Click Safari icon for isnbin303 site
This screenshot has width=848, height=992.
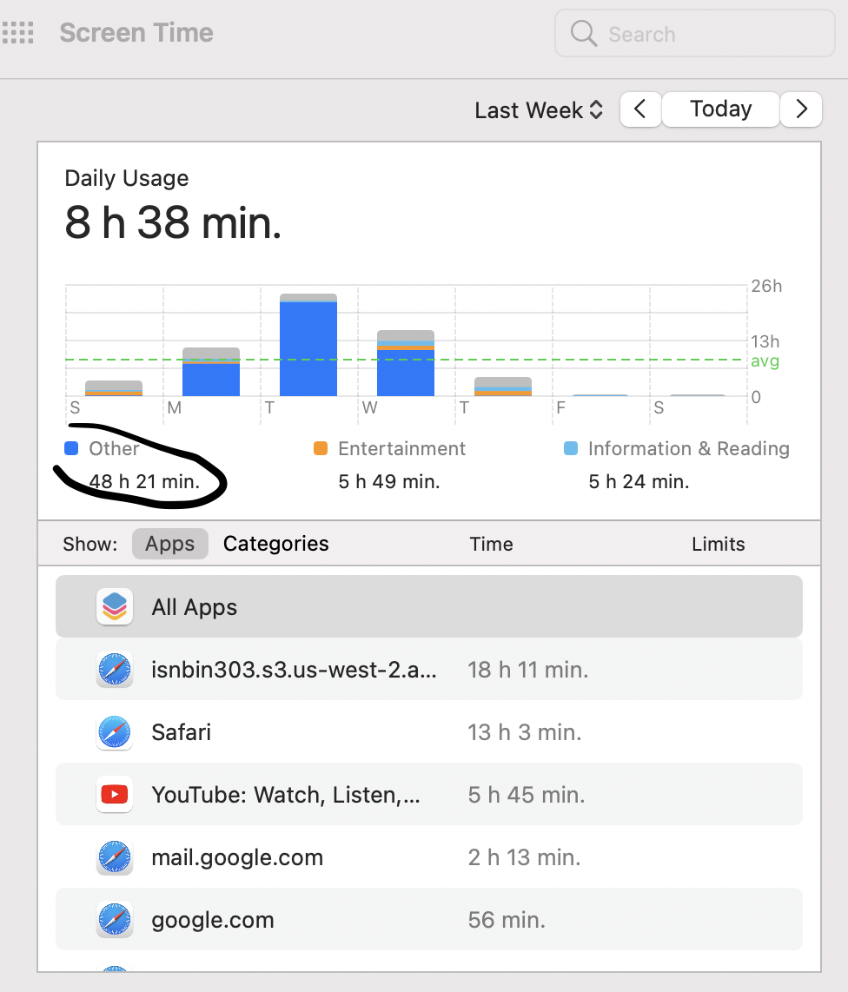115,670
